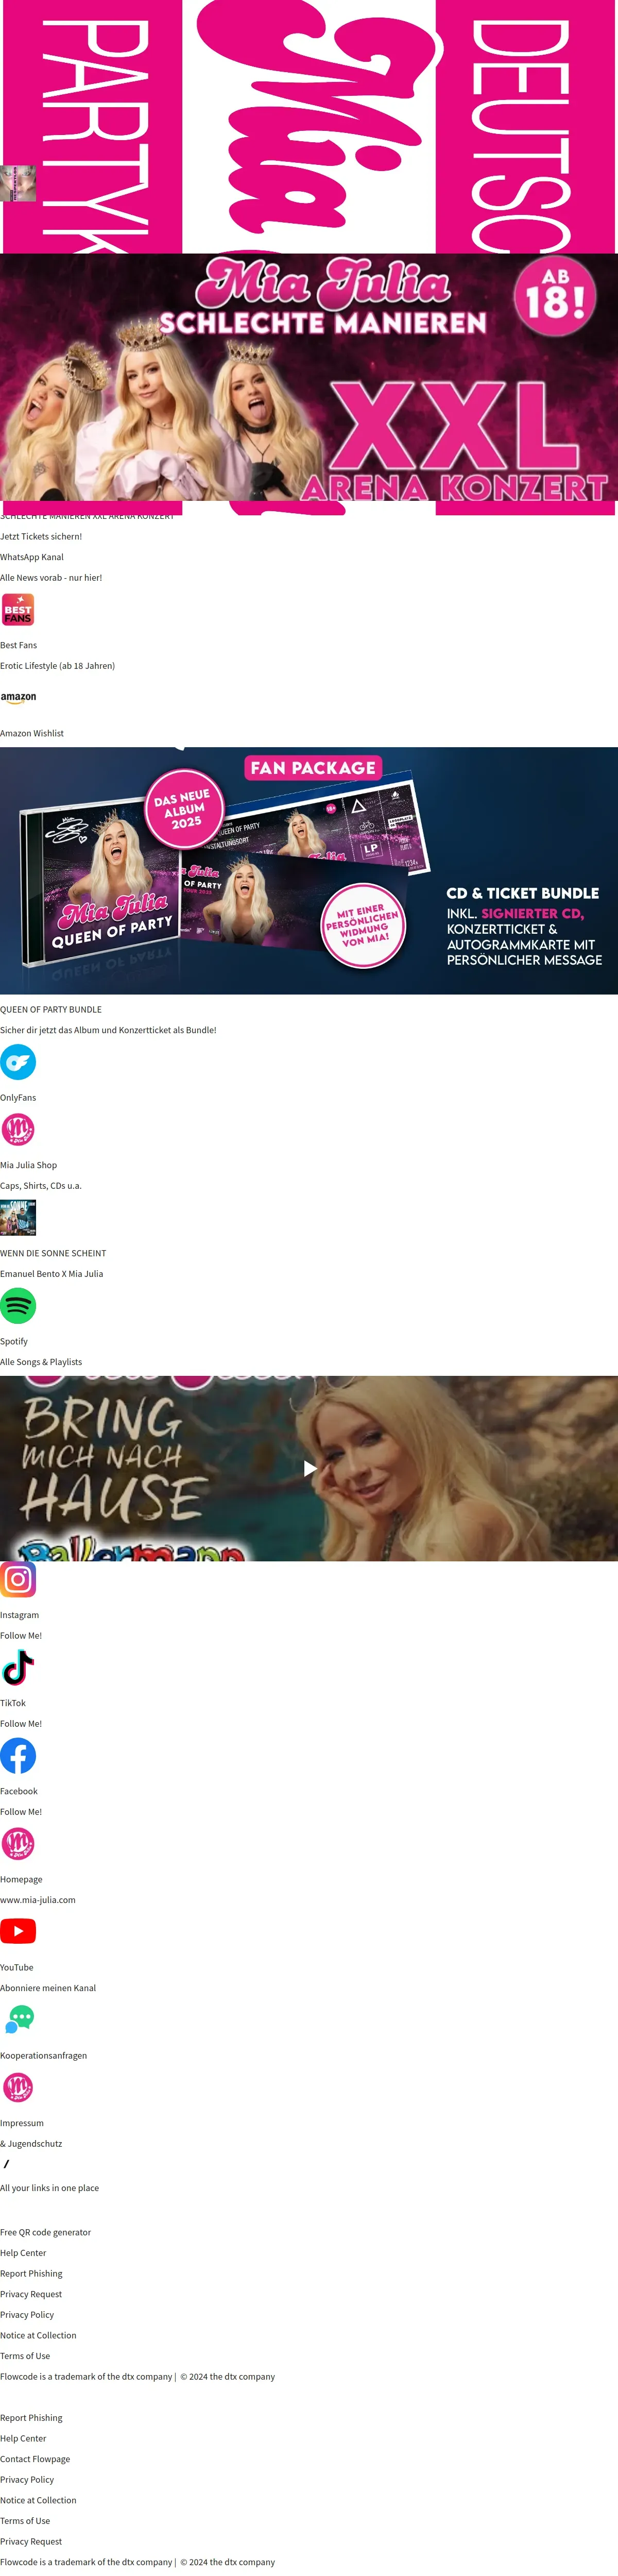Click the small profile thumbnail at top left

pyautogui.click(x=18, y=183)
